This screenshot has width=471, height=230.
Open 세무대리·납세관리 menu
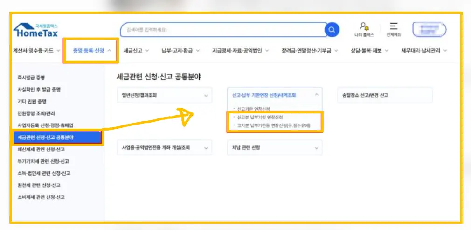coord(424,51)
